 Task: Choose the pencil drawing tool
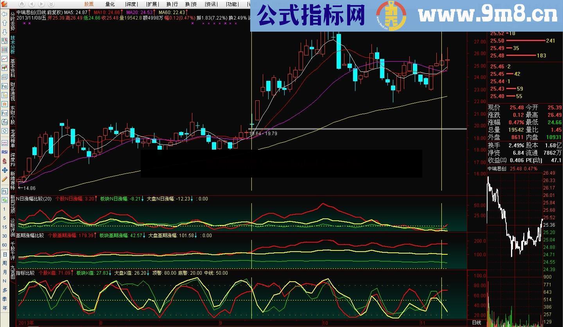click(4, 179)
